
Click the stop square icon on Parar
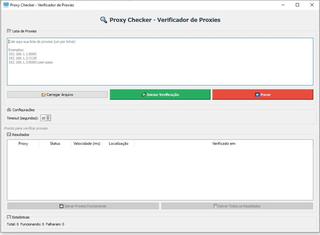click(x=257, y=95)
